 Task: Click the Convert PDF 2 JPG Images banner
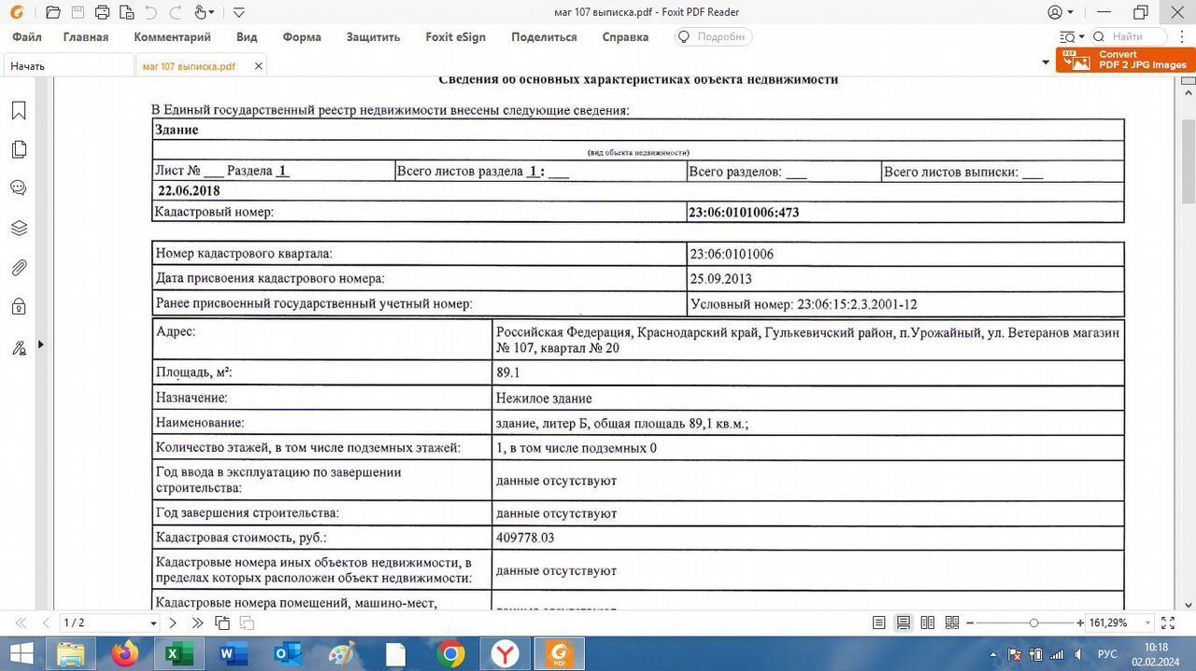click(x=1125, y=60)
